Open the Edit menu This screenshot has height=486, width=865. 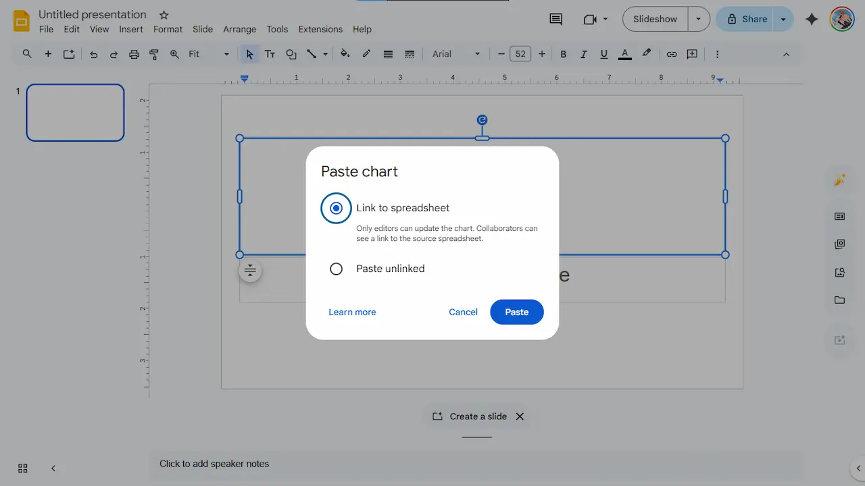coord(72,29)
